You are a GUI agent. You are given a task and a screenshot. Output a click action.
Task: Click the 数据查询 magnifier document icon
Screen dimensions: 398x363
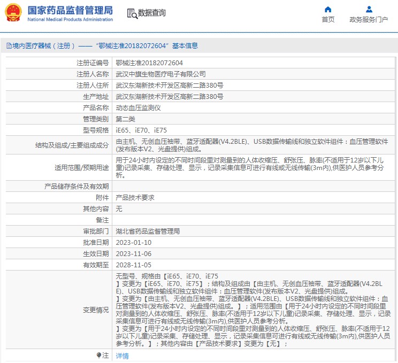[x=132, y=13]
